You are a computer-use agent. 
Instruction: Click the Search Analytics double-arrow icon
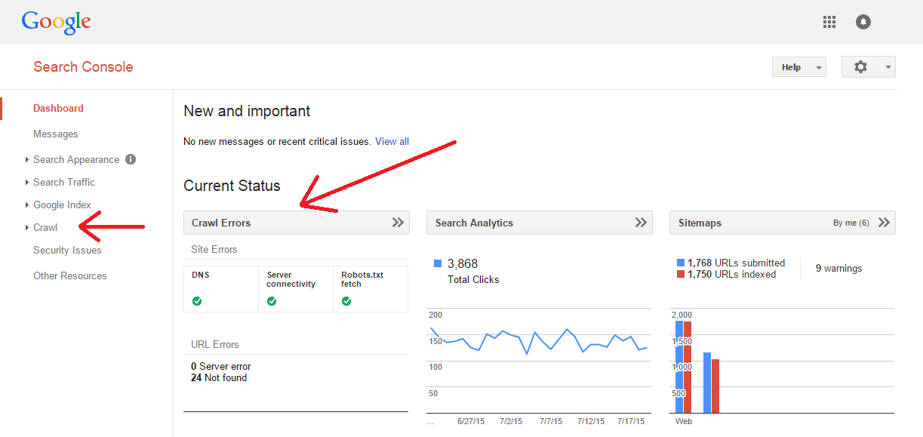pos(641,223)
